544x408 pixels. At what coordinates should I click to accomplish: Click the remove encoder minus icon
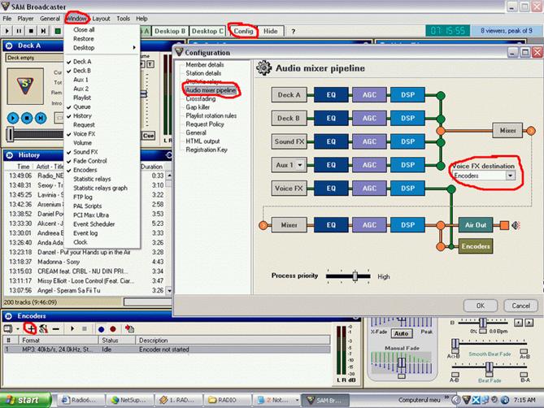(x=56, y=328)
